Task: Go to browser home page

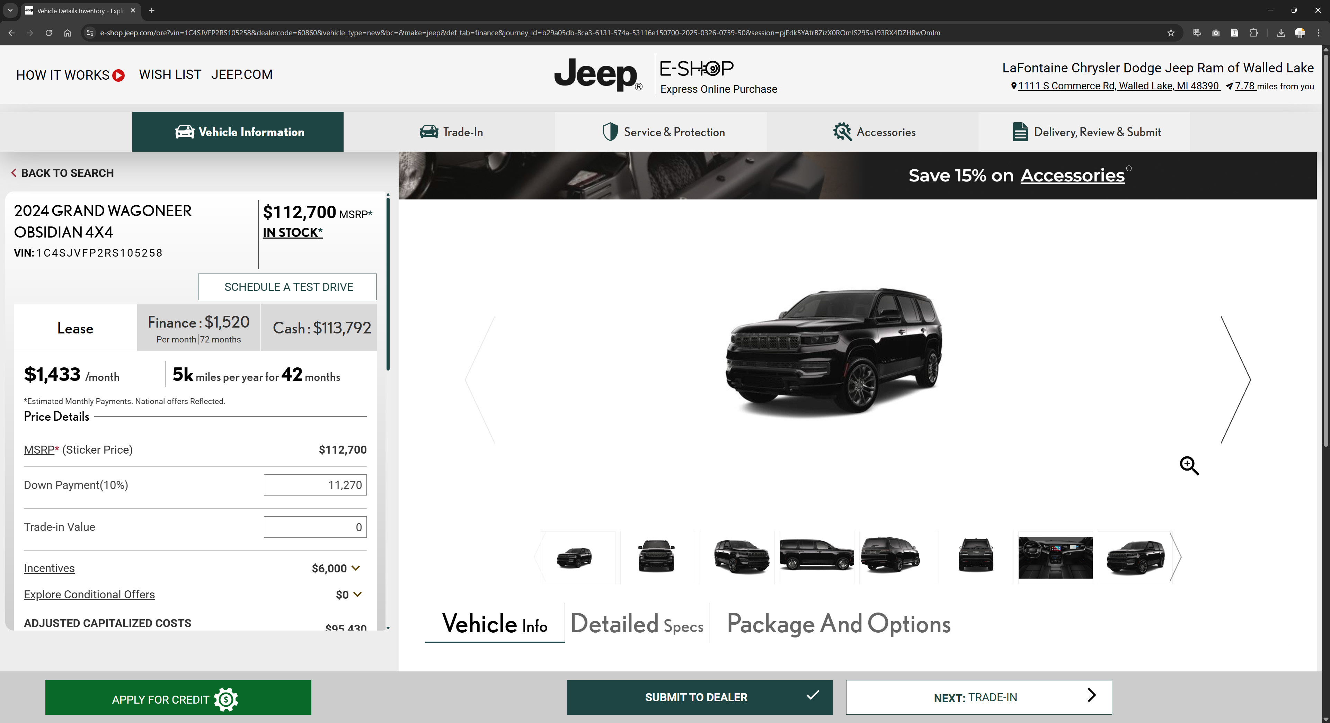Action: (67, 33)
